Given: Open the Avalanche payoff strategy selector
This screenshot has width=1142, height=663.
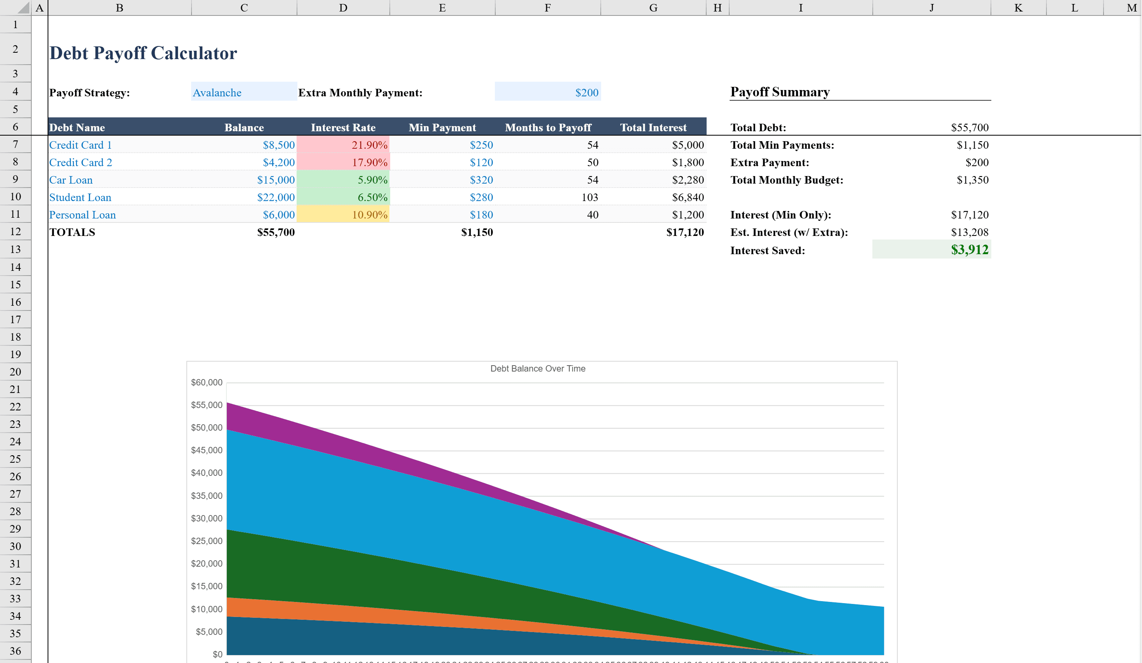Looking at the screenshot, I should click(243, 92).
